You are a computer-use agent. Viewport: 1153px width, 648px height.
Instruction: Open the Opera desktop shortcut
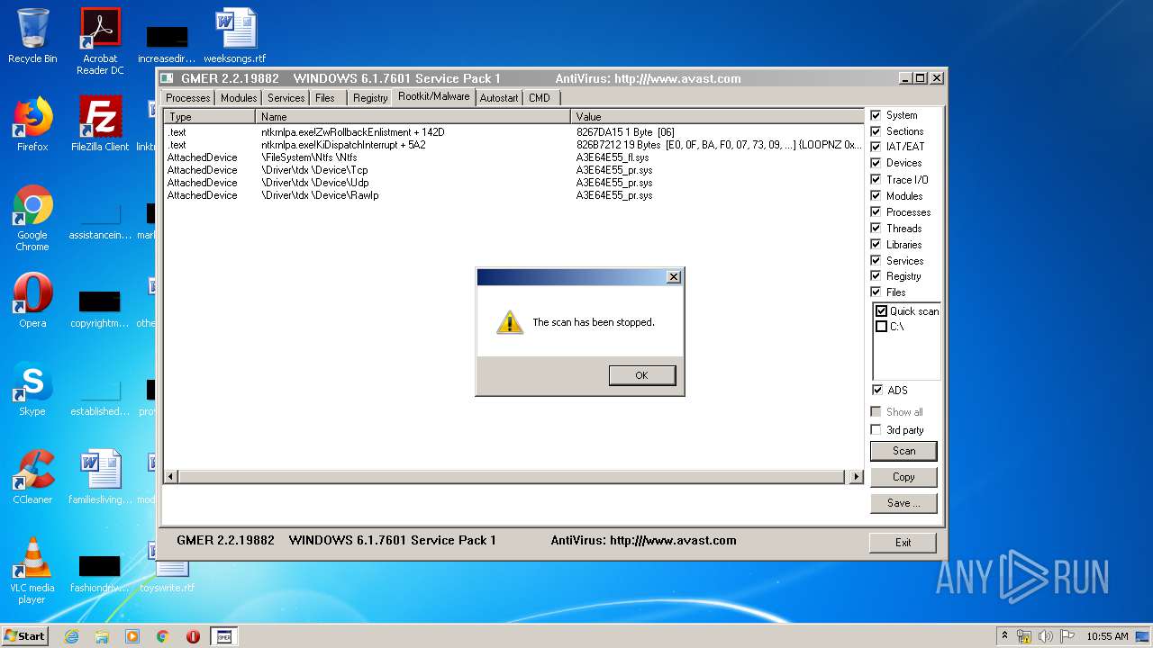click(32, 301)
